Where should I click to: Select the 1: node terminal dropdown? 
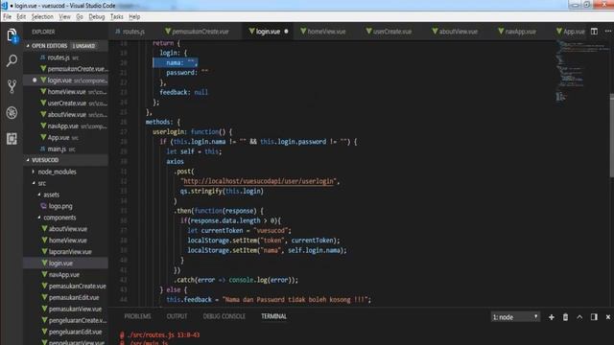(x=515, y=317)
